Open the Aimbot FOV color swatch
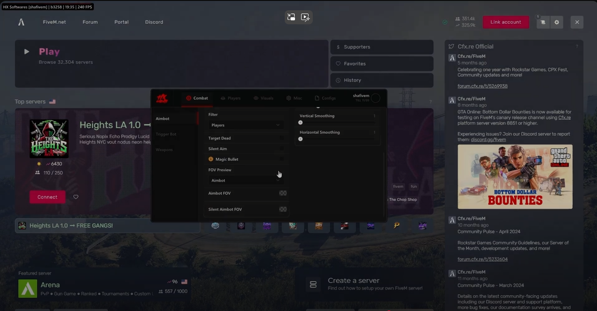This screenshot has height=311, width=597. (283, 193)
